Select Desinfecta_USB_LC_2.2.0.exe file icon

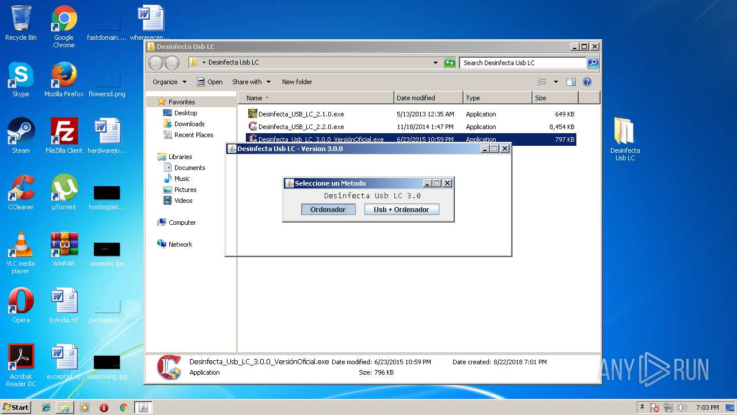(x=252, y=126)
